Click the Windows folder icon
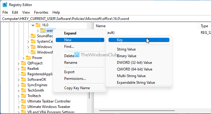The width and height of the screenshot is (211, 114). pos(33,47)
